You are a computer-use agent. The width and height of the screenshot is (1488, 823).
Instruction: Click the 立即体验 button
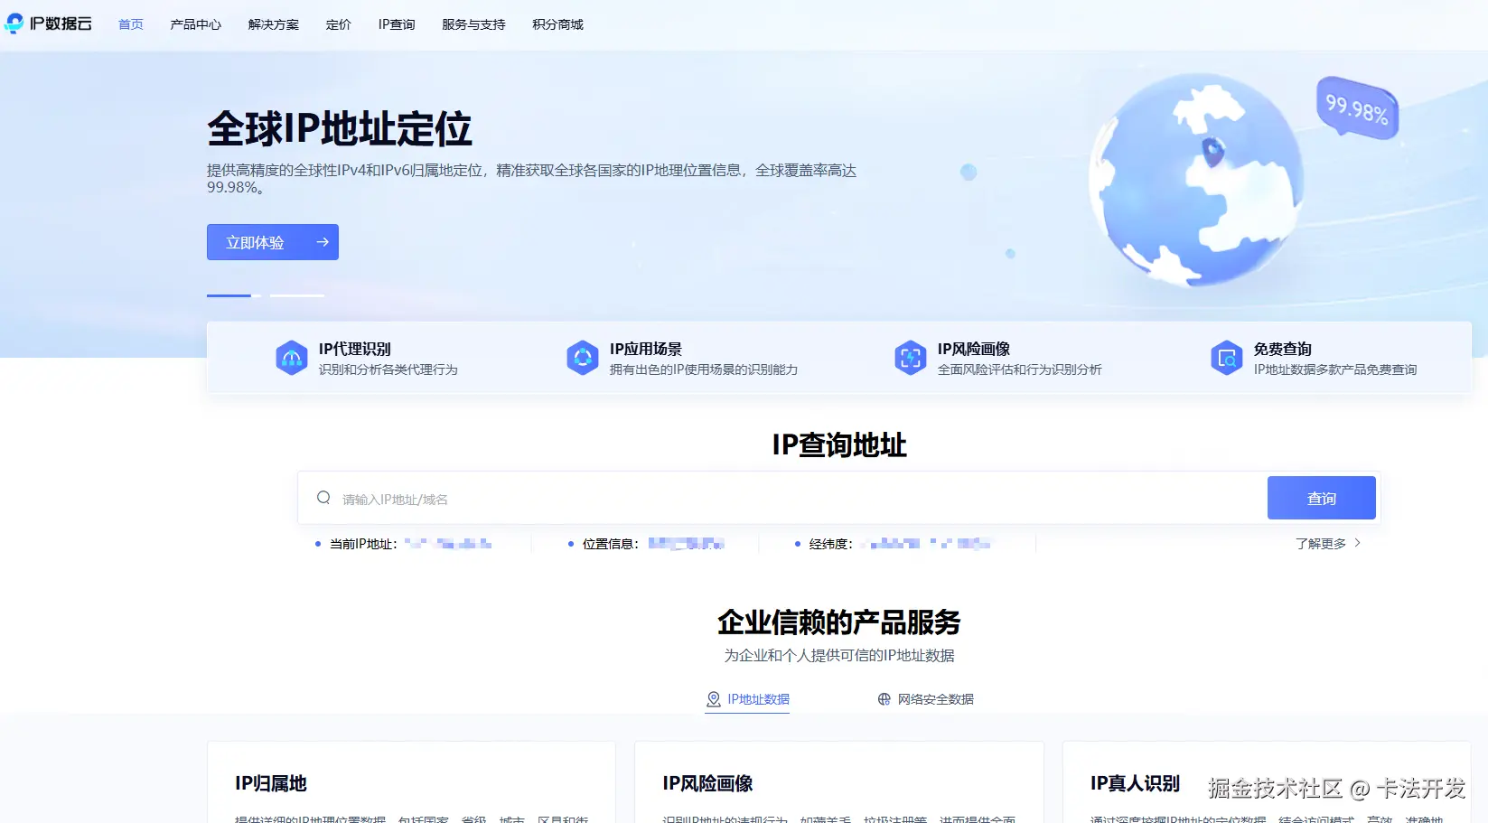click(273, 242)
